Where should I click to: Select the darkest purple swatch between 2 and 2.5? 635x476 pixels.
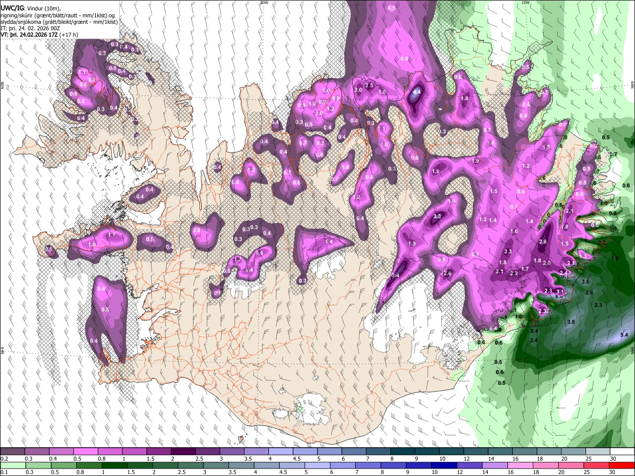click(x=183, y=452)
